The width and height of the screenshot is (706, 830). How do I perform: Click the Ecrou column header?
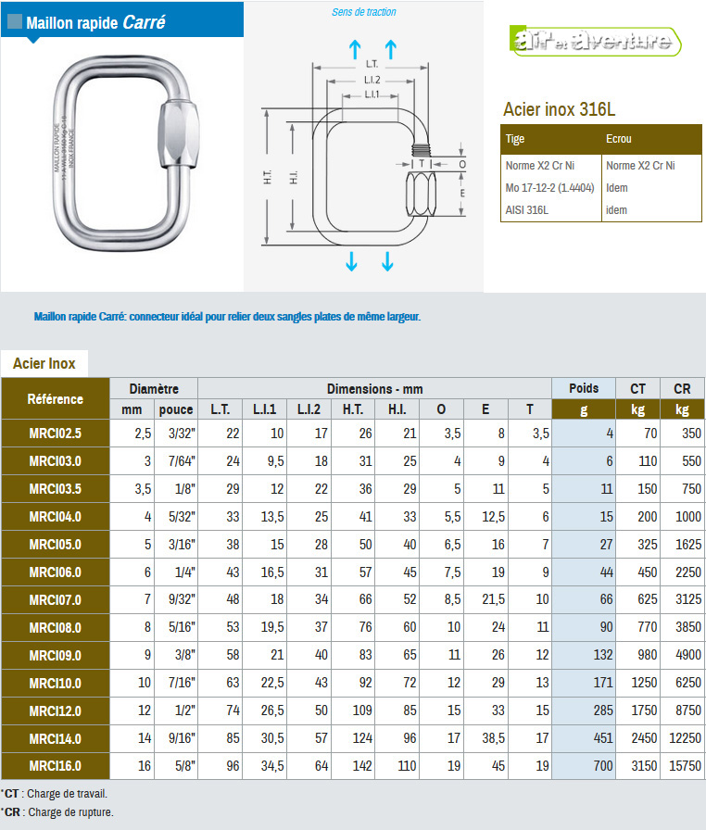click(x=619, y=139)
